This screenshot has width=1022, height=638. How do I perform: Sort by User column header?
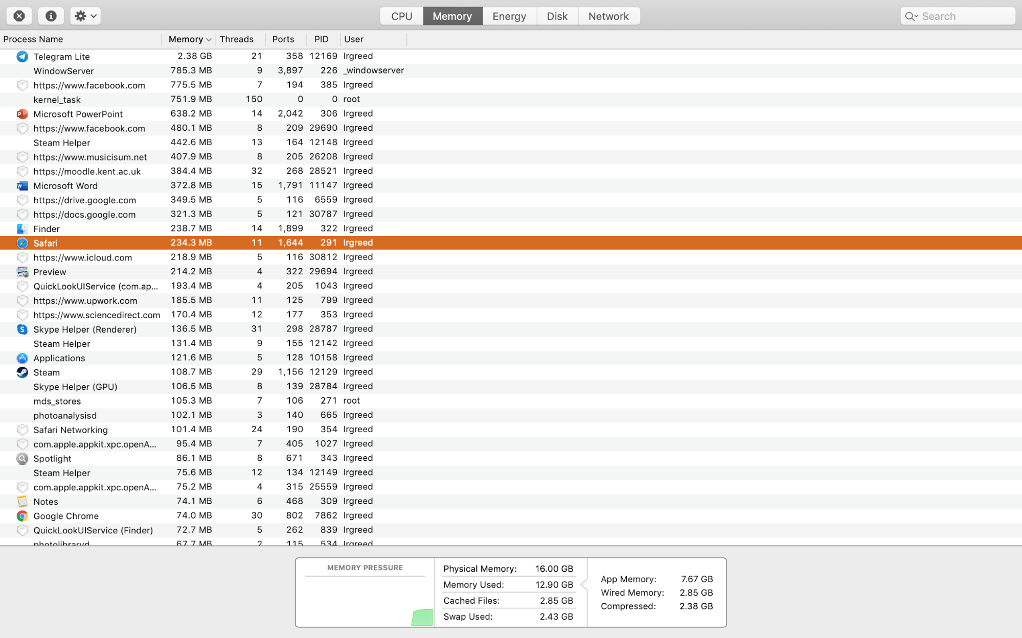click(x=373, y=39)
